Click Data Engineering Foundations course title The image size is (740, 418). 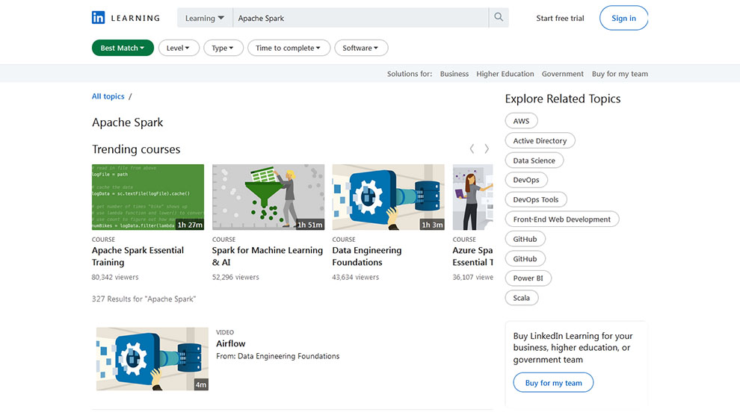pyautogui.click(x=367, y=256)
